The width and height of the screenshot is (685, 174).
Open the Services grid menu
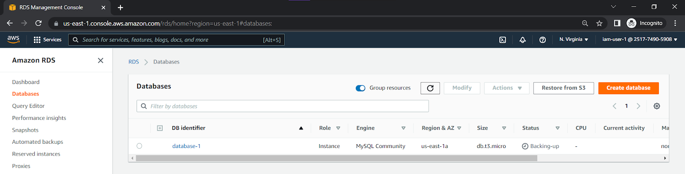[x=48, y=40]
